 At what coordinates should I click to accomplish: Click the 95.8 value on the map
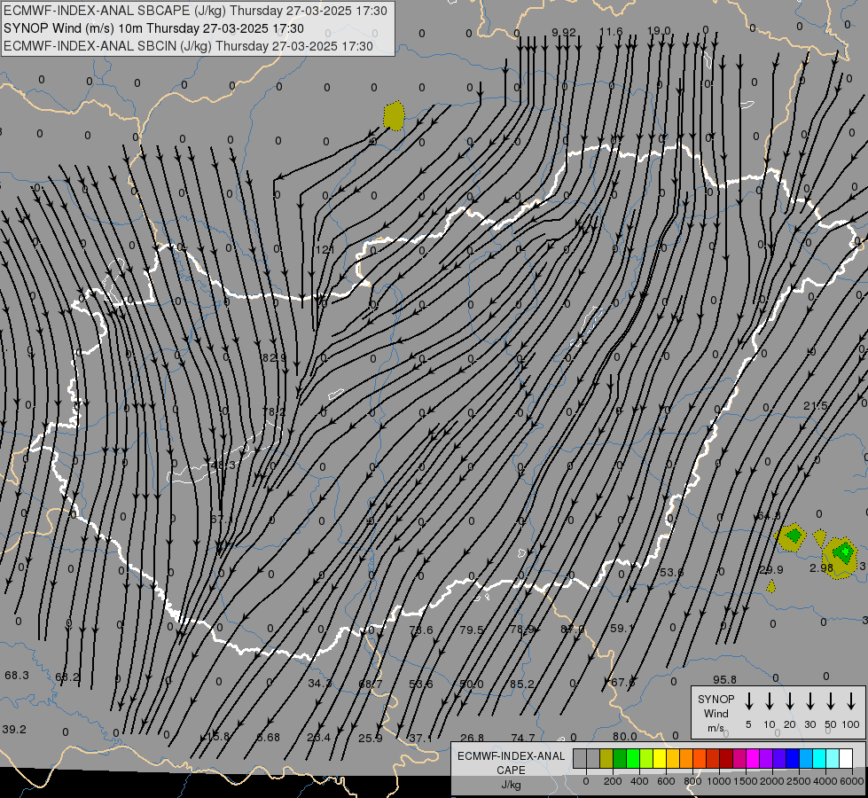pos(724,680)
